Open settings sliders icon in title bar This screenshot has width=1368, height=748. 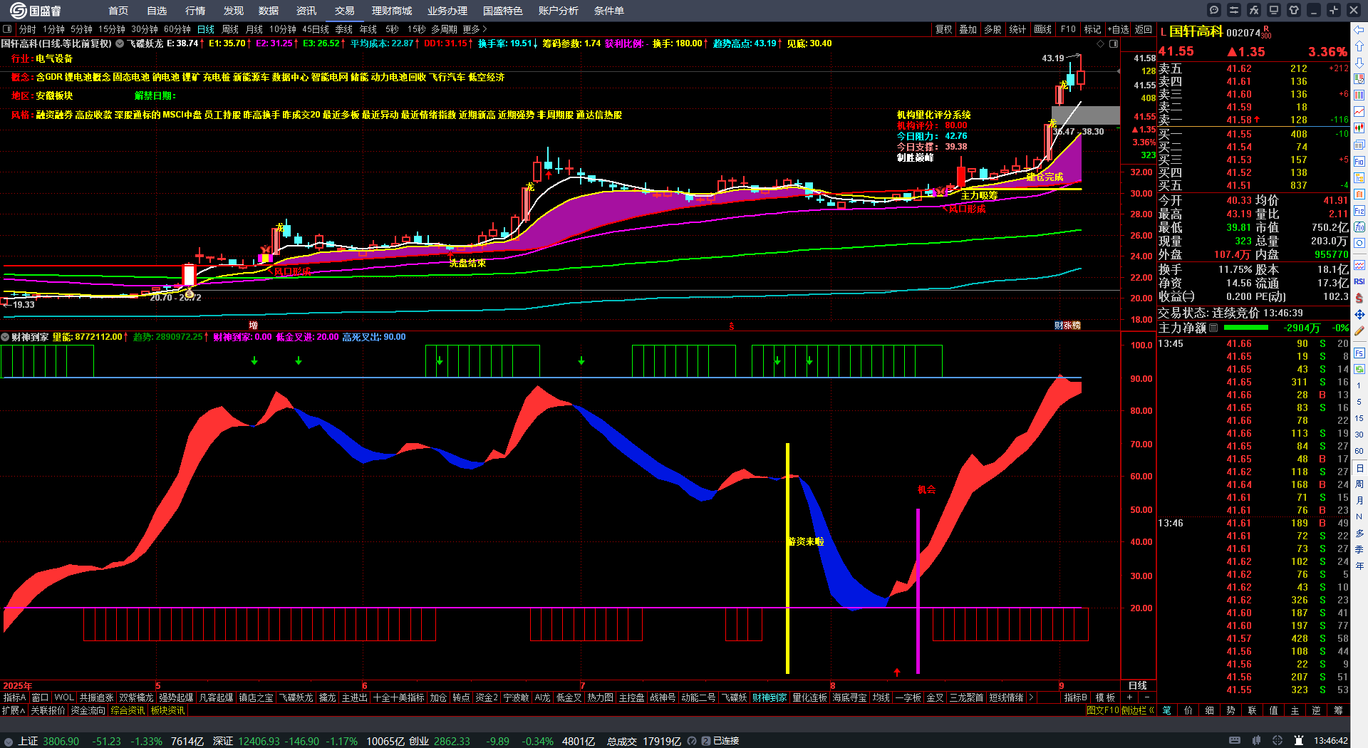(1234, 10)
